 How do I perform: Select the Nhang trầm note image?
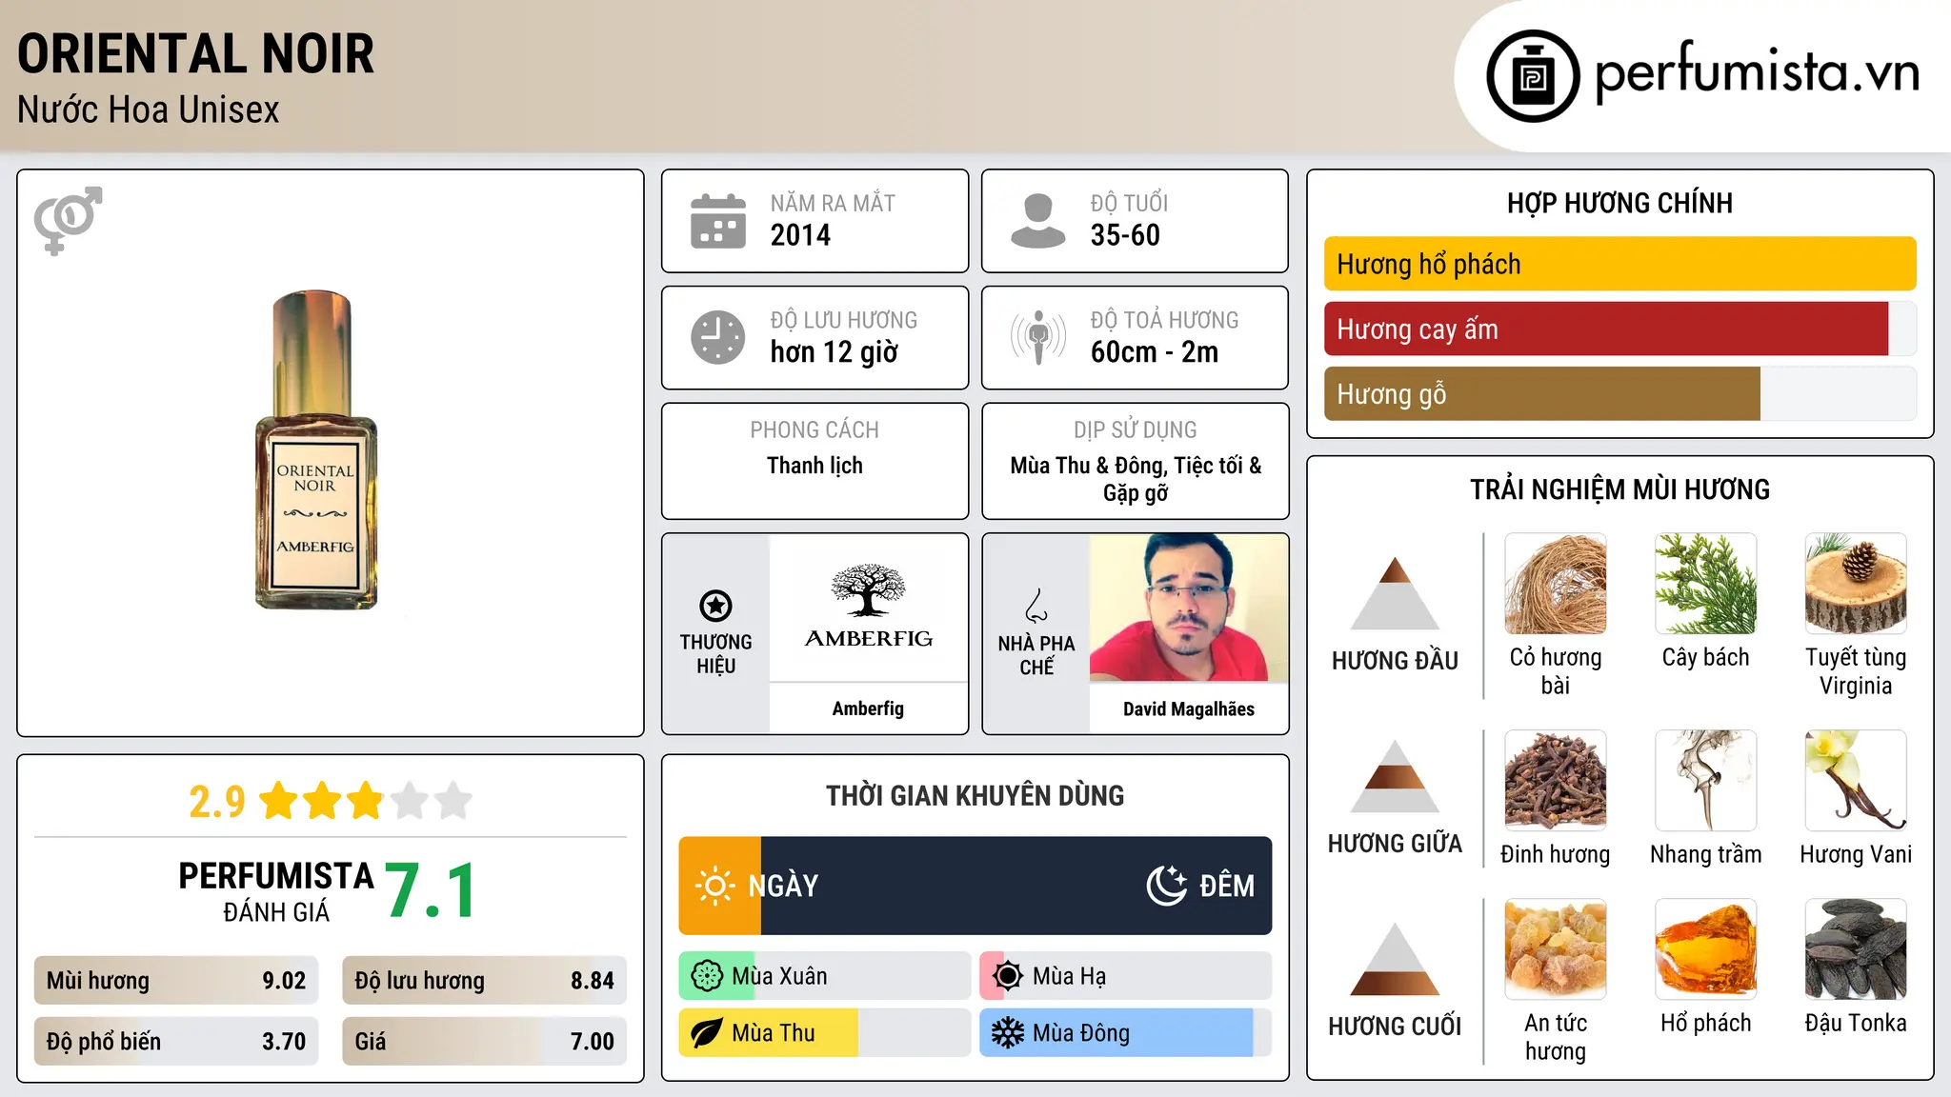point(1706,781)
